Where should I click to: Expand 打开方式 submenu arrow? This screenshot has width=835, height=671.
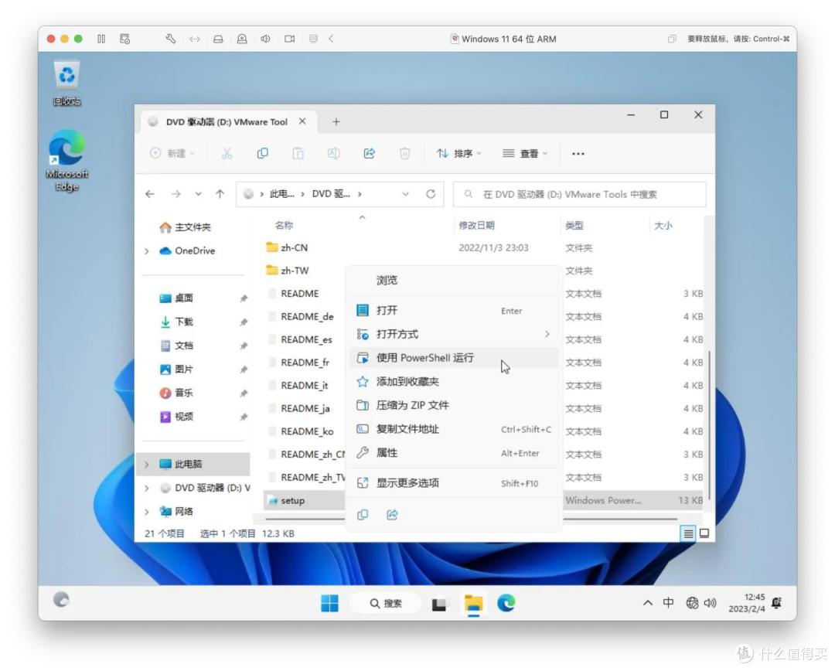click(547, 334)
